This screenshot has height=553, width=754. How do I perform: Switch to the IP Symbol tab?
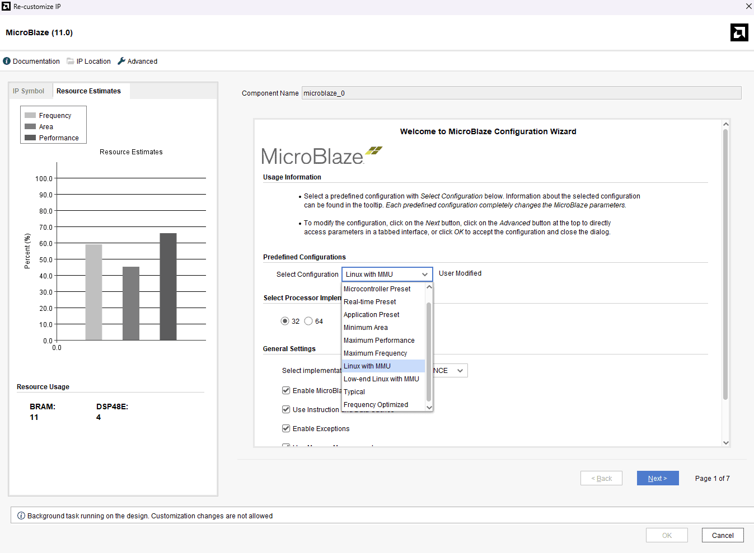pyautogui.click(x=29, y=91)
